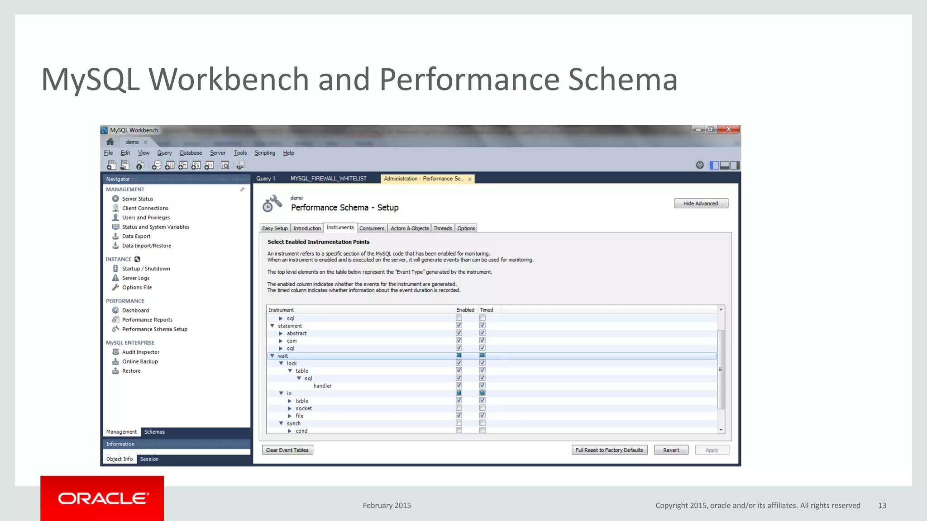927x521 pixels.
Task: Toggle Timed checkbox for io row
Action: coord(483,393)
